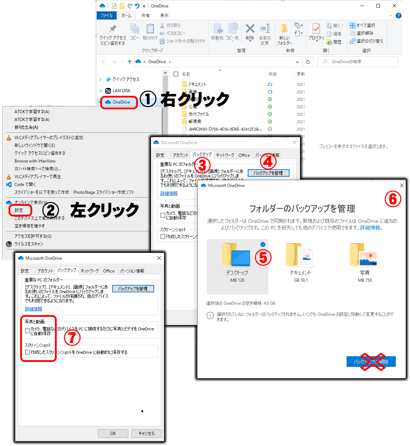Tick the select-all checkbox beside 名前 header

[x=176, y=74]
